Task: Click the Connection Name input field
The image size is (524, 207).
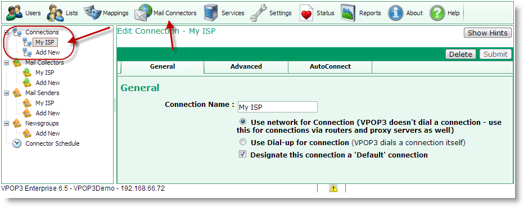Action: point(277,107)
